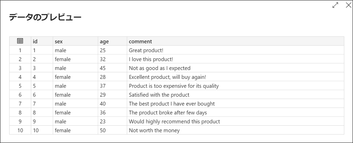353x143 pixels.
Task: Click the table grid icon in header
Action: (x=20, y=41)
